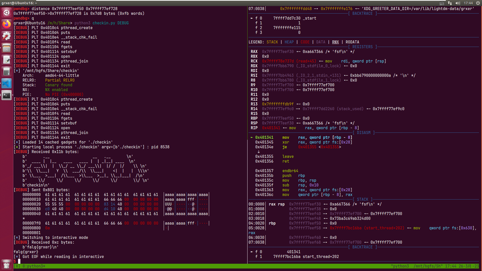This screenshot has height=271, width=482.
Task: Click 'Starting local process' pid 8538 line
Action: pos(91,147)
